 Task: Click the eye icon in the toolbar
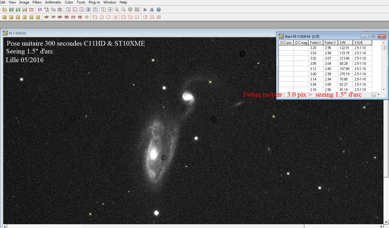click(x=110, y=10)
